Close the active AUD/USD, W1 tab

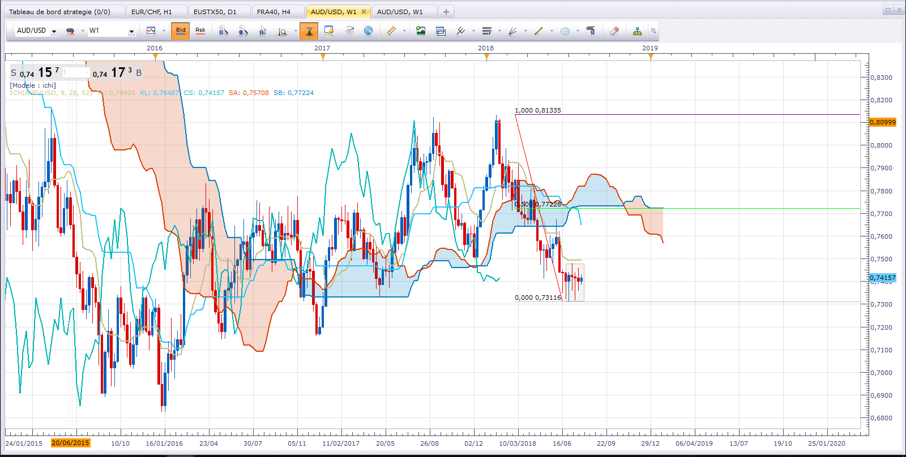click(x=364, y=12)
